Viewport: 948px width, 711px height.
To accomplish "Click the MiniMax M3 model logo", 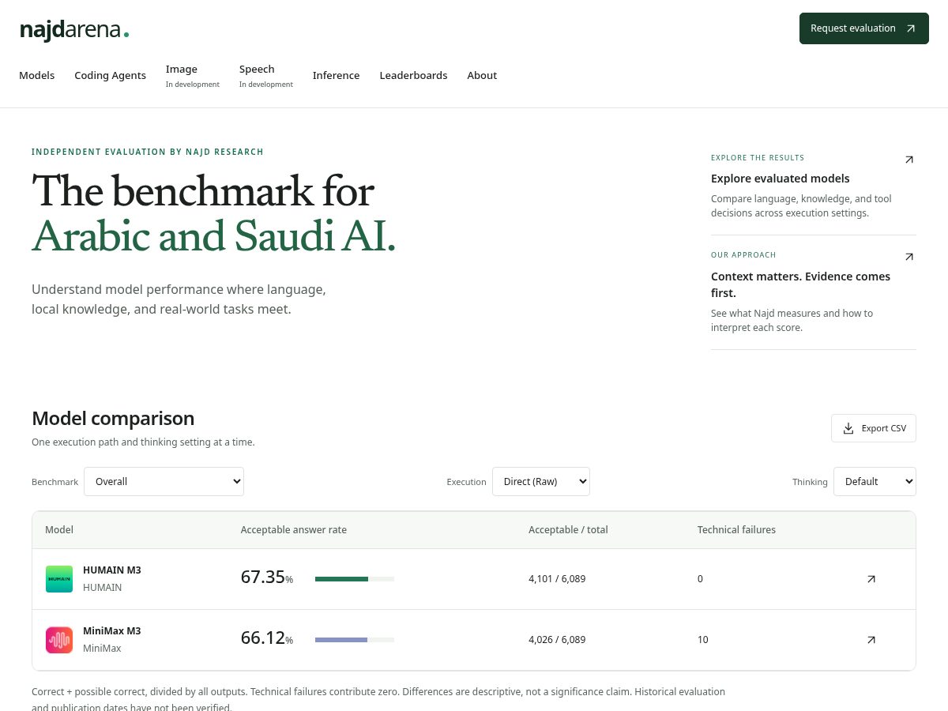I will click(59, 640).
